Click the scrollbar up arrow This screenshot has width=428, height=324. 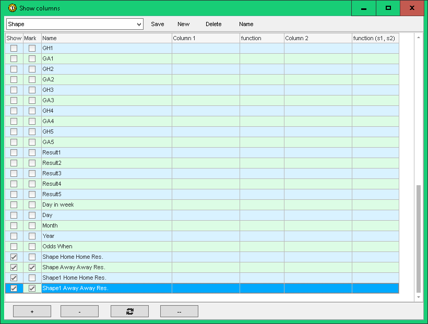(418, 38)
